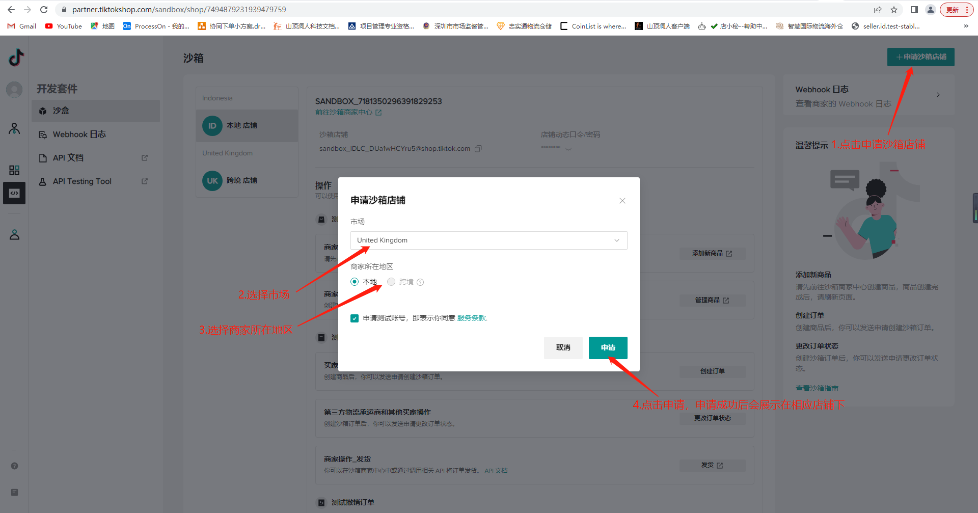Image resolution: width=978 pixels, height=513 pixels.
Task: Close the 申请沙箱店铺 dialog
Action: [622, 201]
